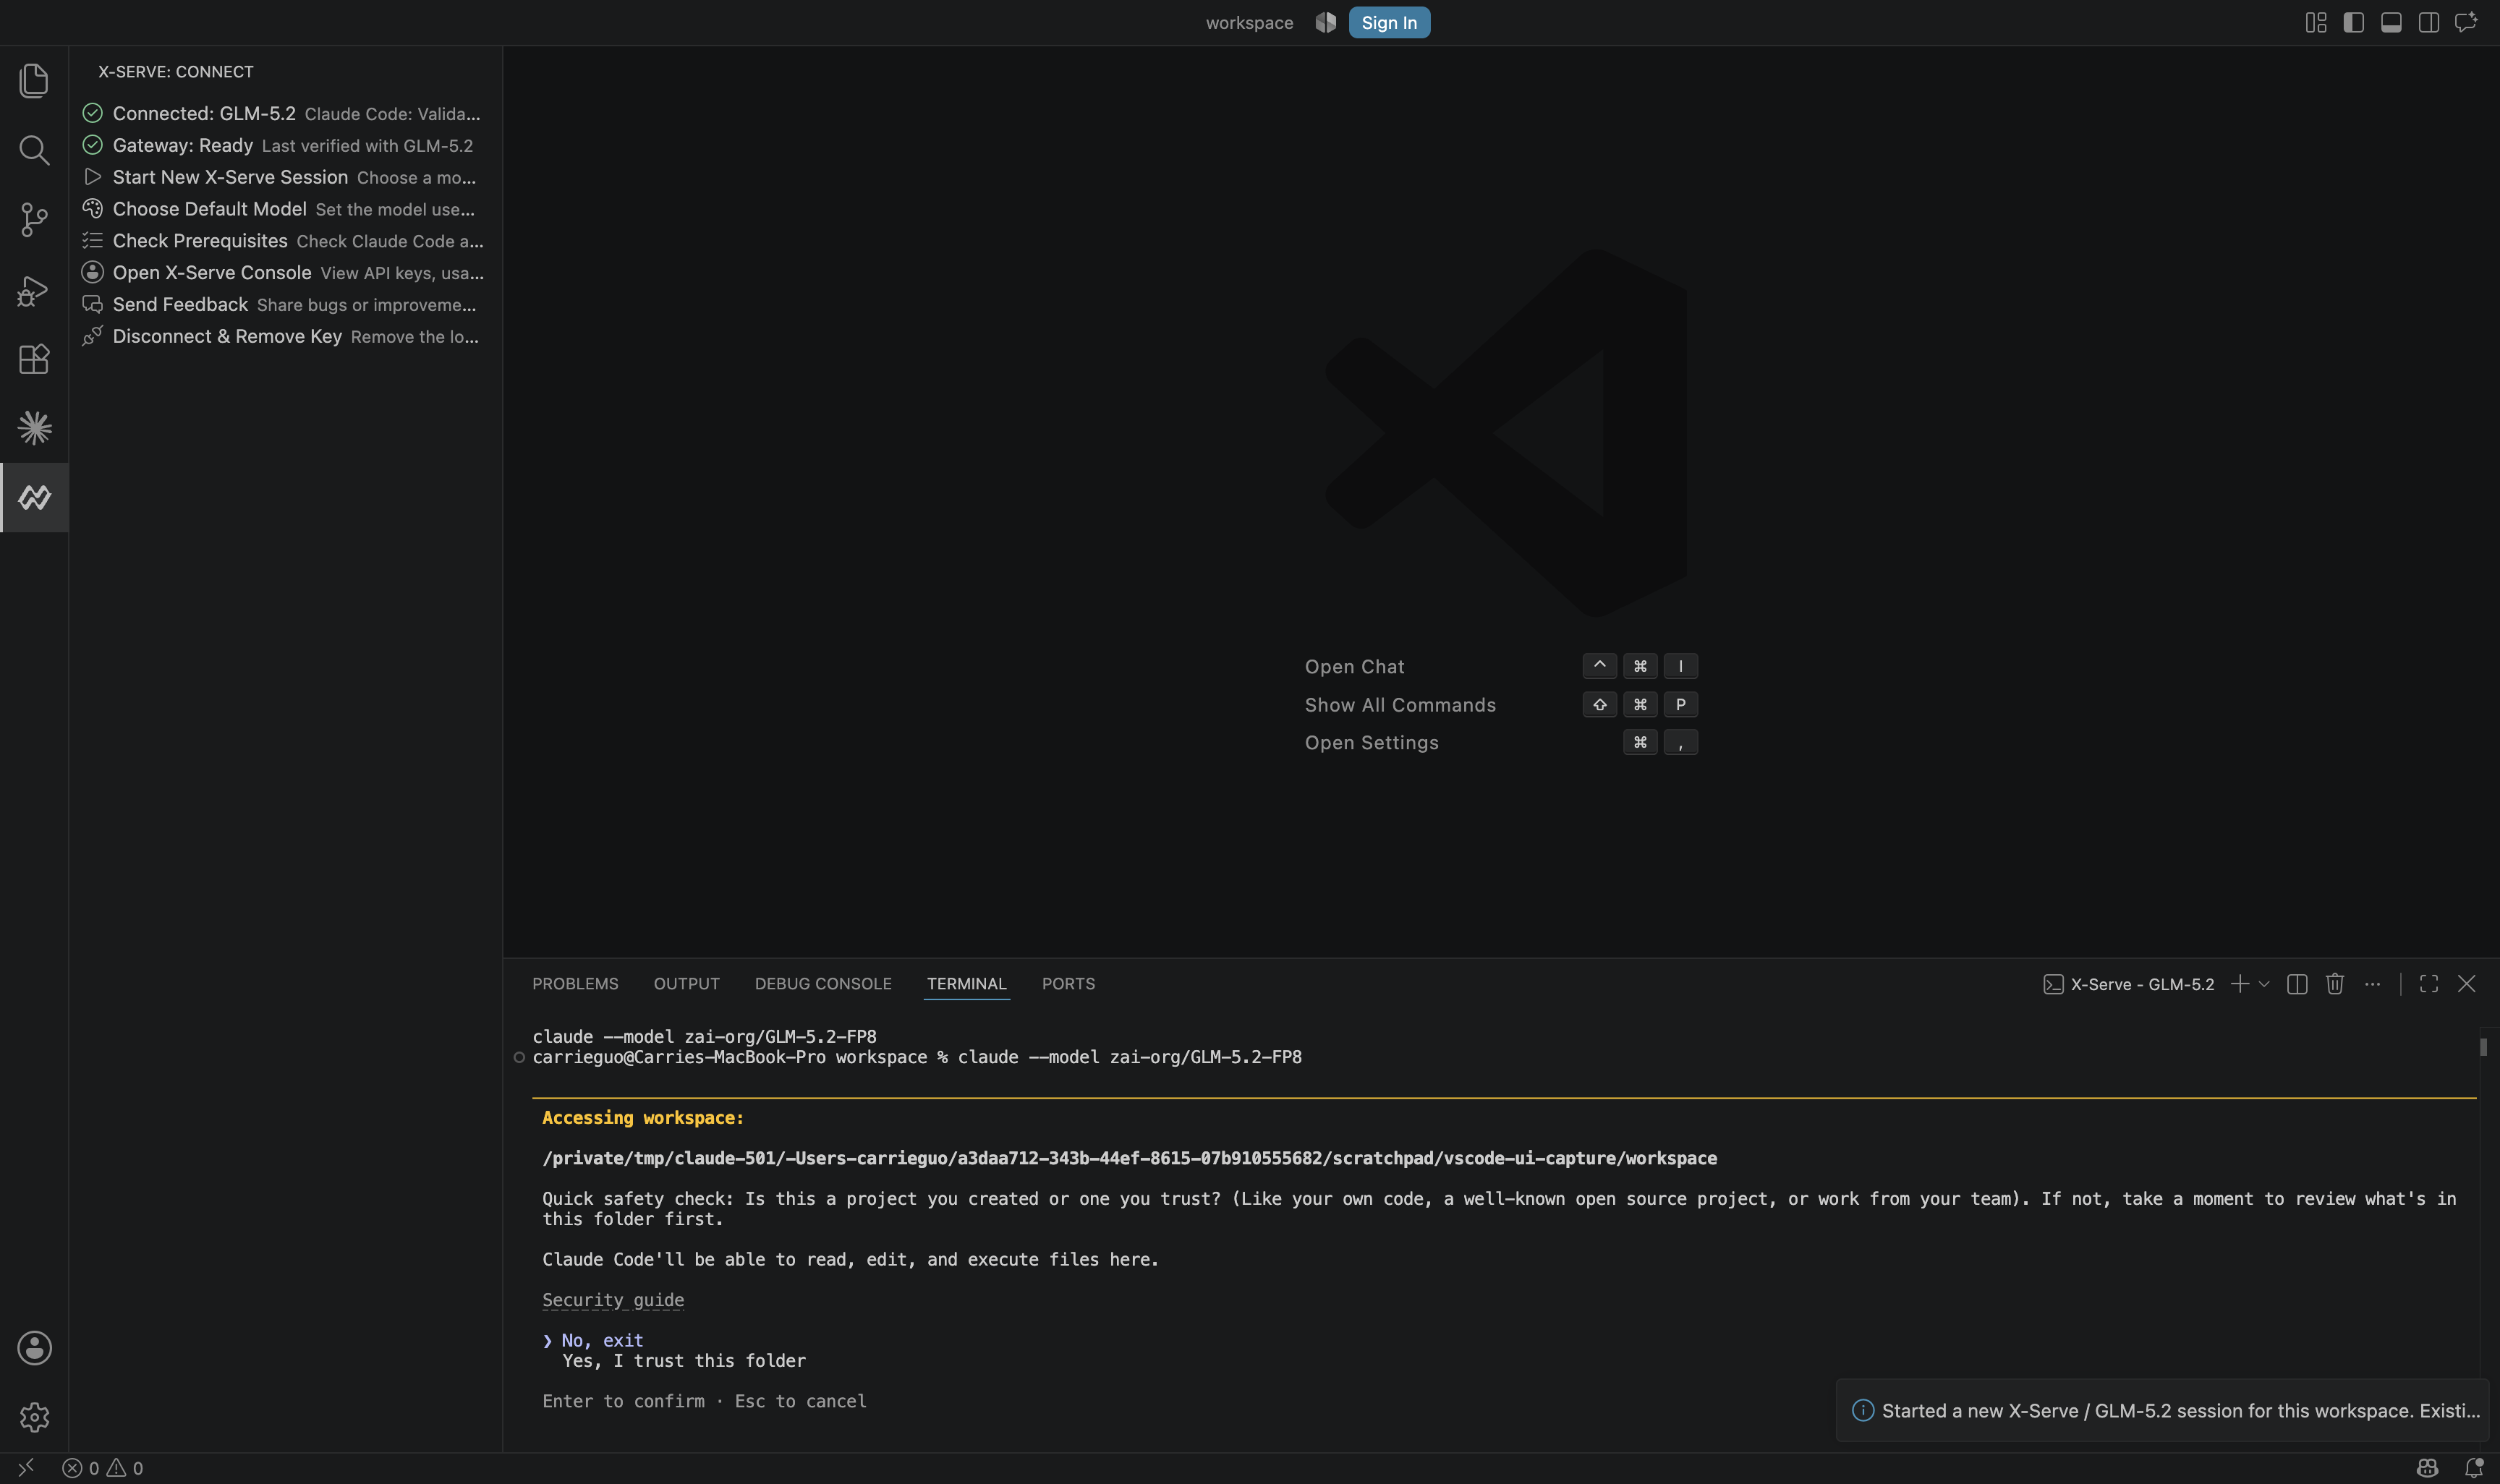This screenshot has width=2500, height=1484.
Task: Click Open Chat on the welcome watermark
Action: point(1354,667)
